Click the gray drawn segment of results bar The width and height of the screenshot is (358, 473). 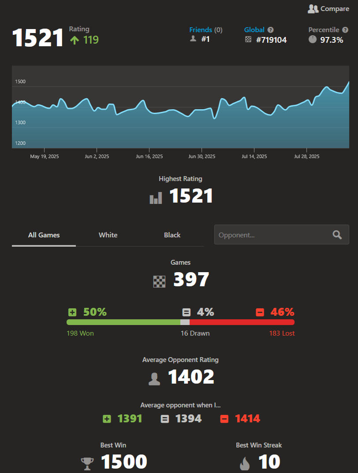(185, 322)
